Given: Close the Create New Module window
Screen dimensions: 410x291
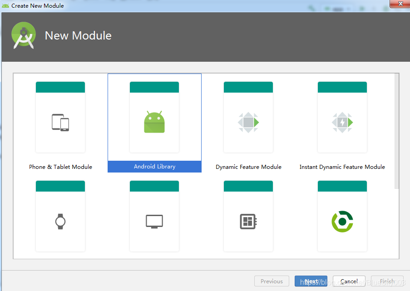Looking at the screenshot, I should [x=400, y=4].
